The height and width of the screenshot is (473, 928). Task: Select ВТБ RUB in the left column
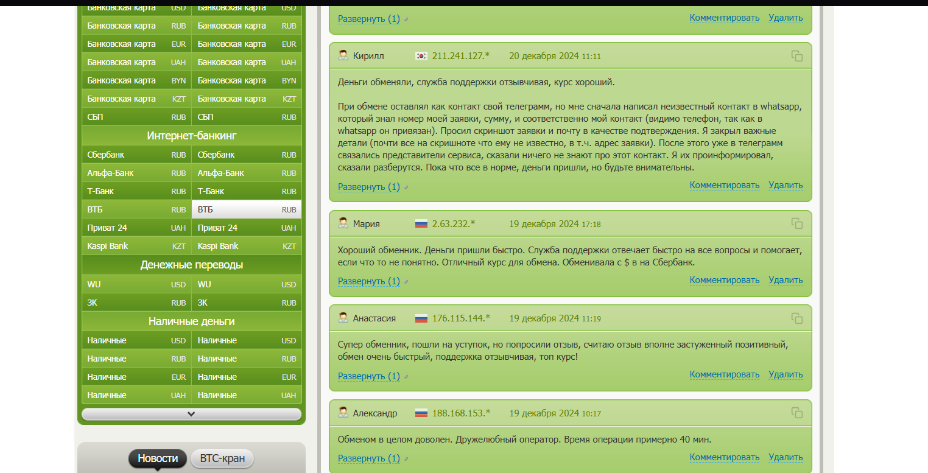(136, 209)
